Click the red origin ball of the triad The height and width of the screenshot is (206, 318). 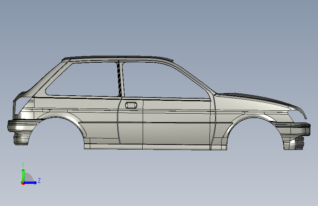[23, 183]
